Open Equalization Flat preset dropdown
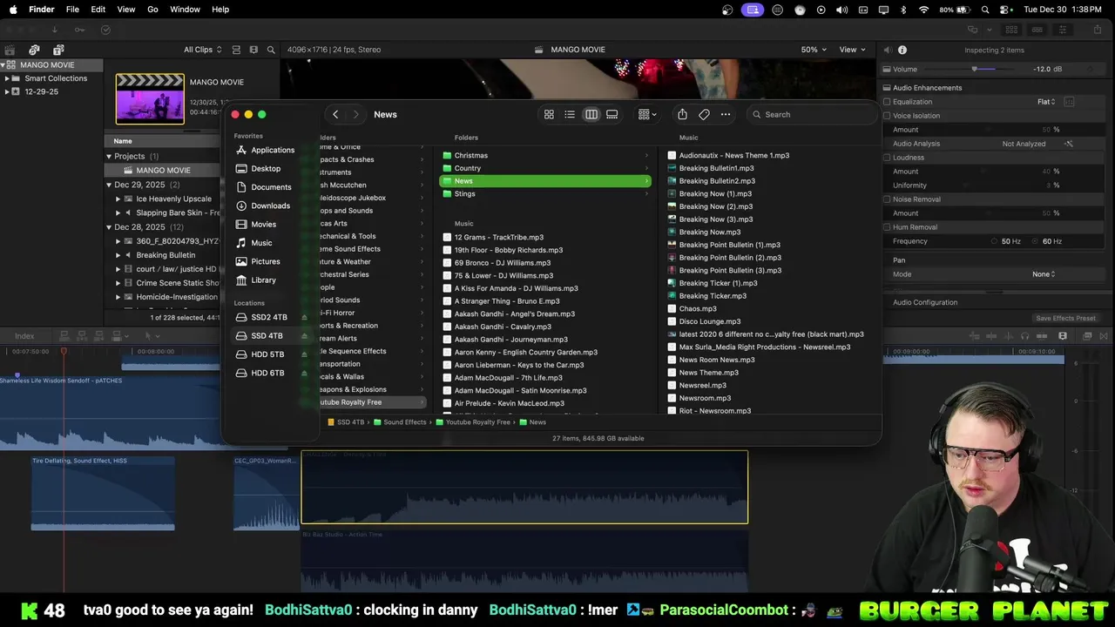The height and width of the screenshot is (627, 1115). (1046, 102)
